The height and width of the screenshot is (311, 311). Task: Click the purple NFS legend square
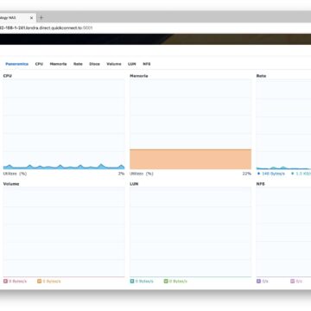point(258,281)
